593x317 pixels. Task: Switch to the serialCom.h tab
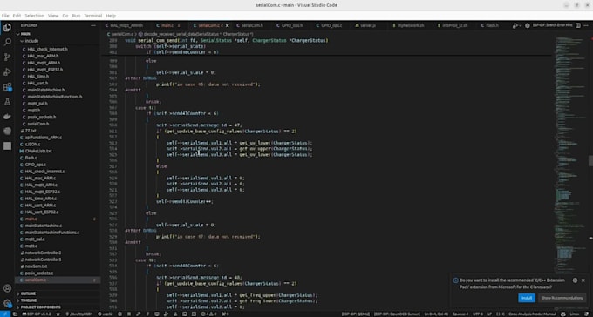252,26
